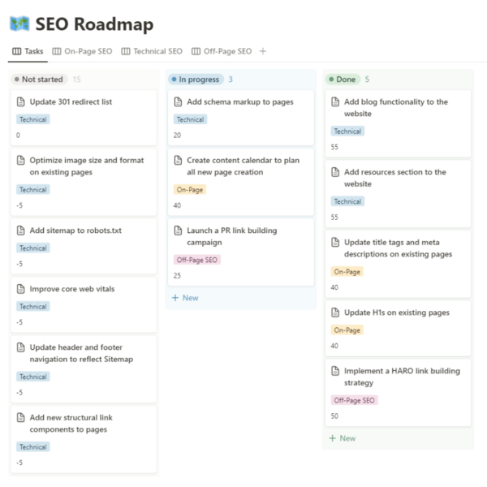Add new card under Done column
The image size is (487, 487).
[x=343, y=438]
